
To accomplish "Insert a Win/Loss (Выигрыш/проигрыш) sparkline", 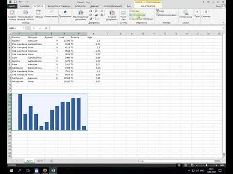I will tap(141, 19).
